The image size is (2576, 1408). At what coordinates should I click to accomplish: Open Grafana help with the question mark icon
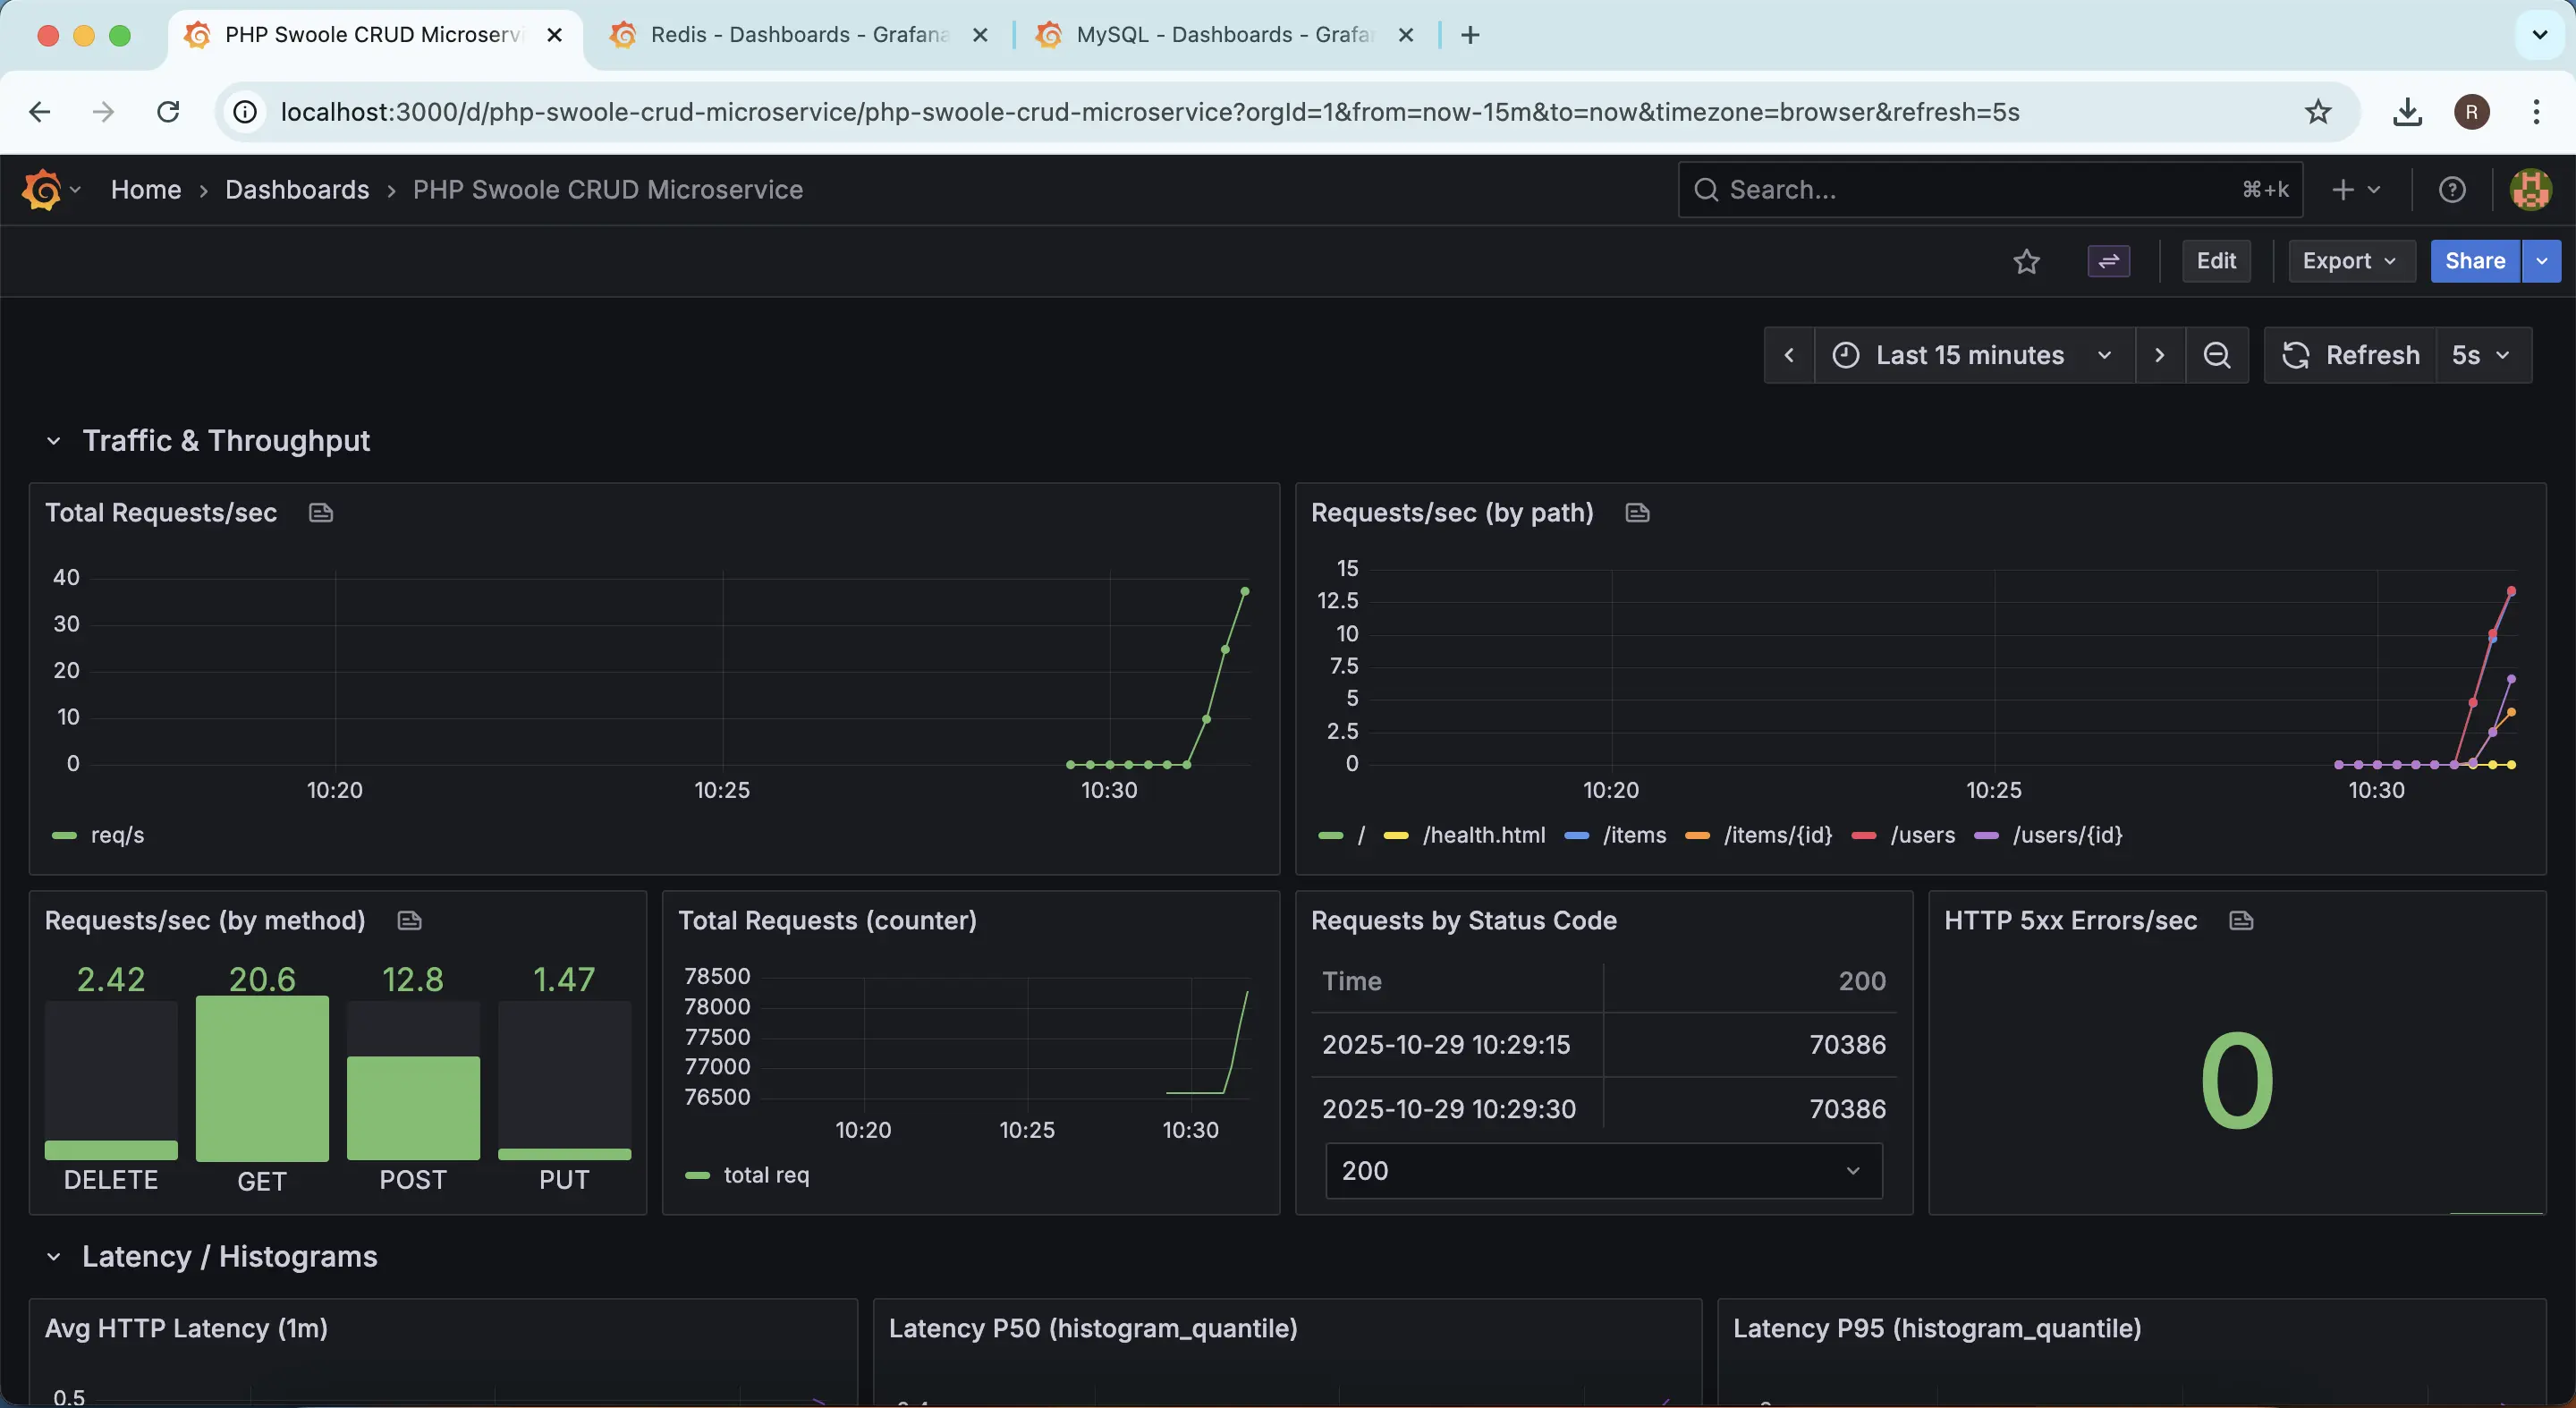pyautogui.click(x=2452, y=189)
